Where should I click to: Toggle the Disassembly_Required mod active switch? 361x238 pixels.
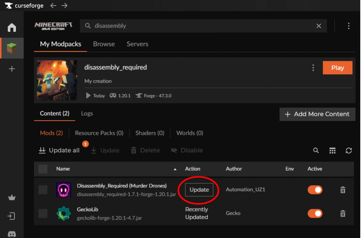[315, 190]
